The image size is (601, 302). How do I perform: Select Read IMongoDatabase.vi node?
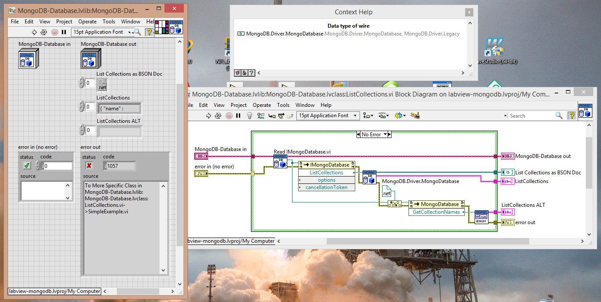280,161
